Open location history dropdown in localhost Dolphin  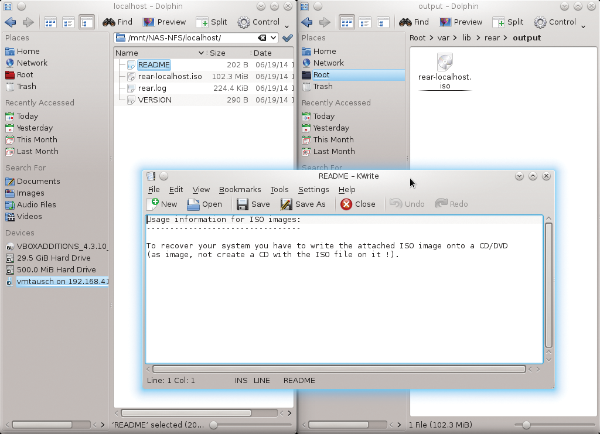point(273,38)
